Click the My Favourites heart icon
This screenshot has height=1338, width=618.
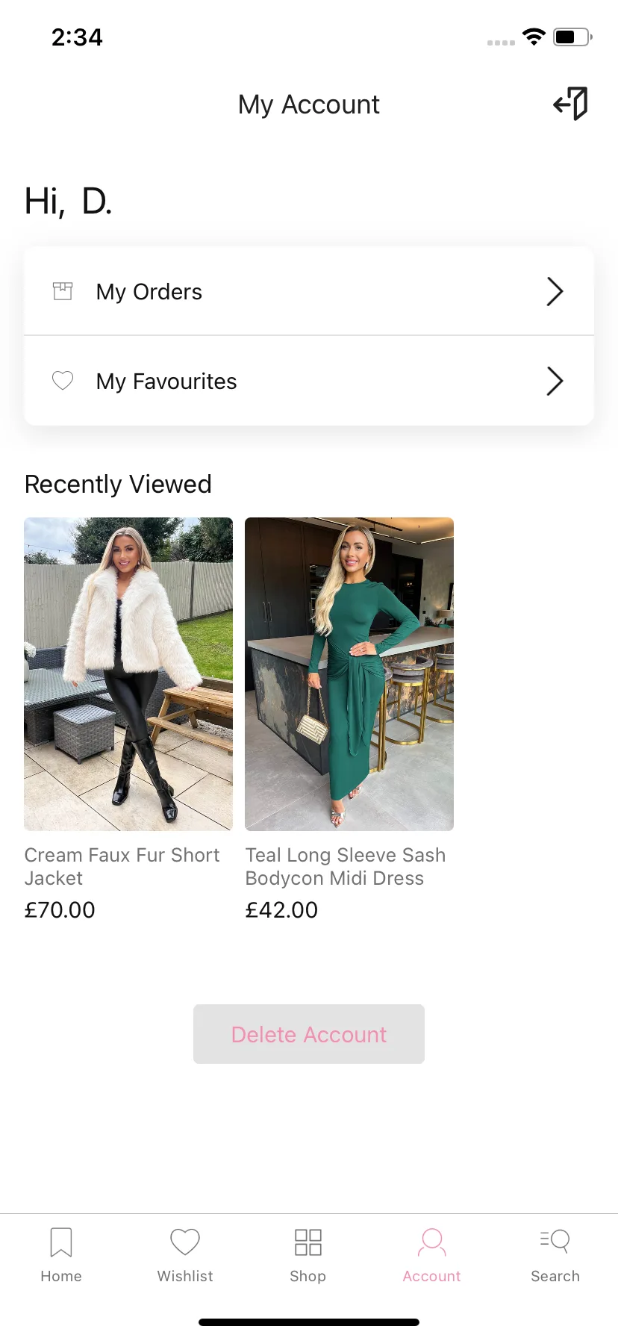click(63, 381)
